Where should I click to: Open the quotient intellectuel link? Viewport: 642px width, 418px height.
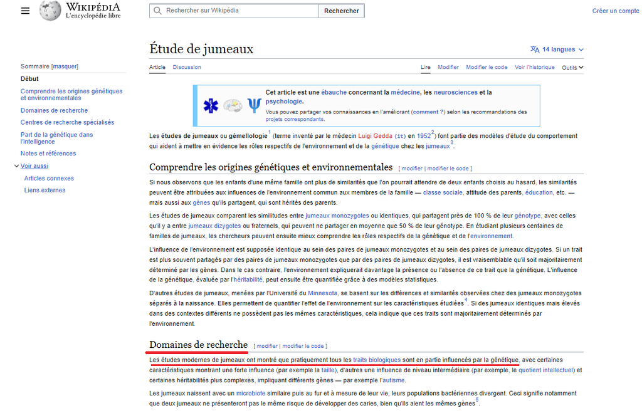click(x=546, y=370)
